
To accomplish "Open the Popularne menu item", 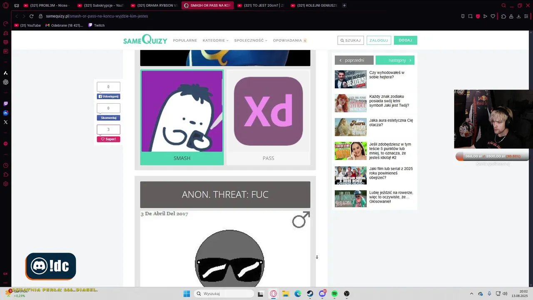I will tap(185, 40).
